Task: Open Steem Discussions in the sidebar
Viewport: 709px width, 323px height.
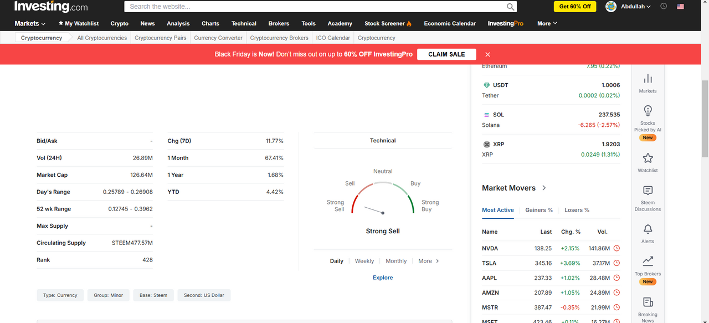Action: (648, 198)
